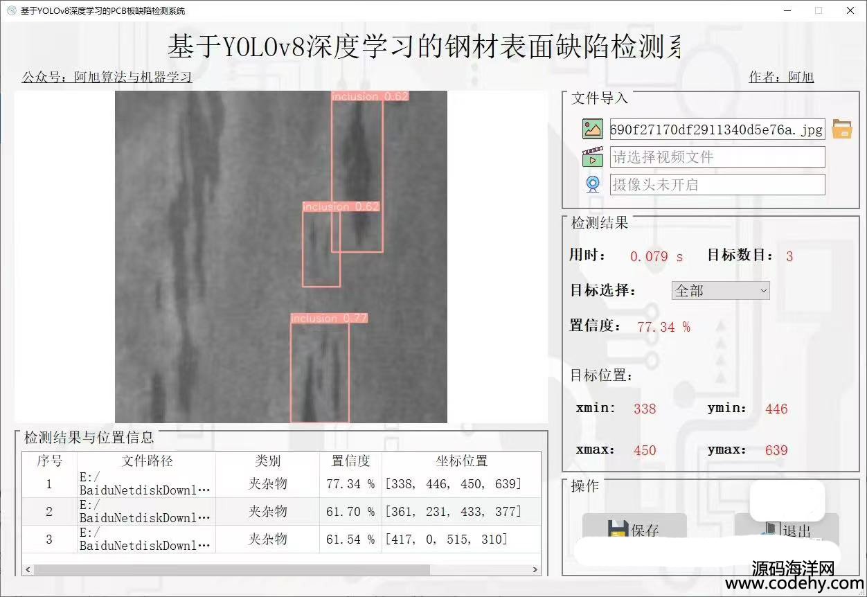Click the detection box labeled inclusion 0.77

click(x=320, y=372)
